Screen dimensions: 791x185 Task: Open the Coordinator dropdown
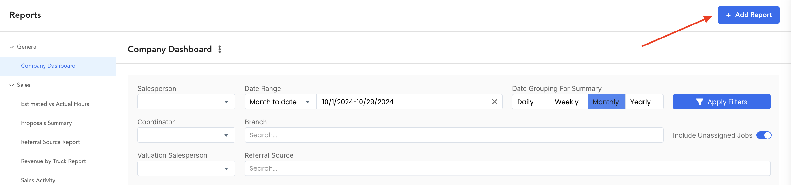tap(186, 135)
